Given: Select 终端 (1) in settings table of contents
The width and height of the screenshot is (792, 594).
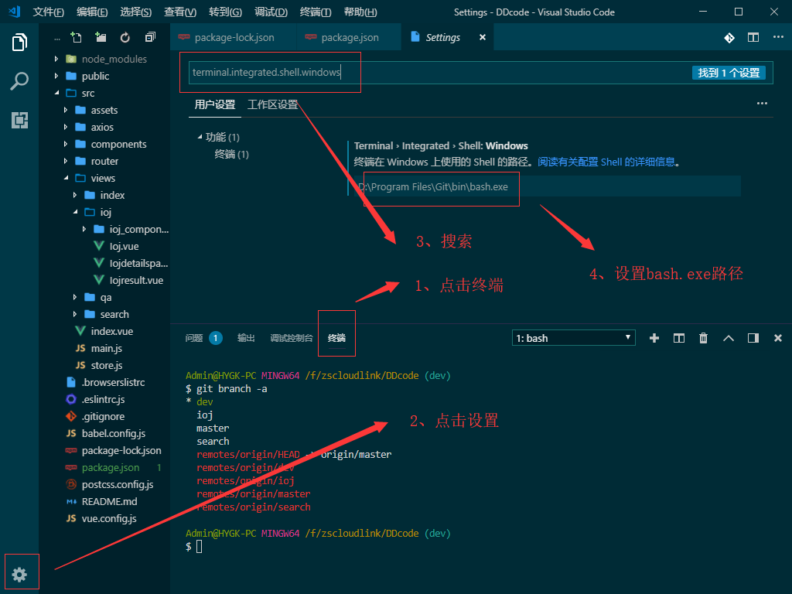Looking at the screenshot, I should pos(231,154).
